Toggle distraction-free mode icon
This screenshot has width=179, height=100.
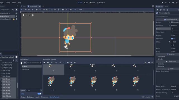[x=153, y=6]
